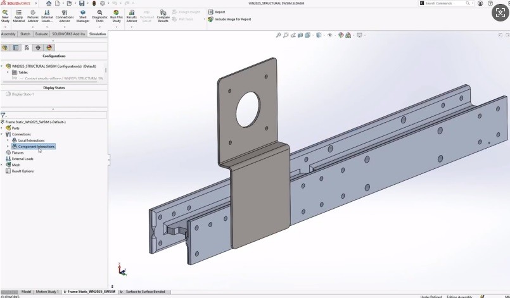
Task: Collapse the Connections node
Action: tap(2, 134)
